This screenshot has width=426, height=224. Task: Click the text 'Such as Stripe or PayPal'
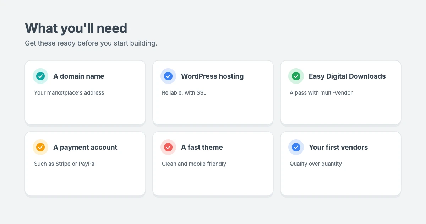[65, 164]
